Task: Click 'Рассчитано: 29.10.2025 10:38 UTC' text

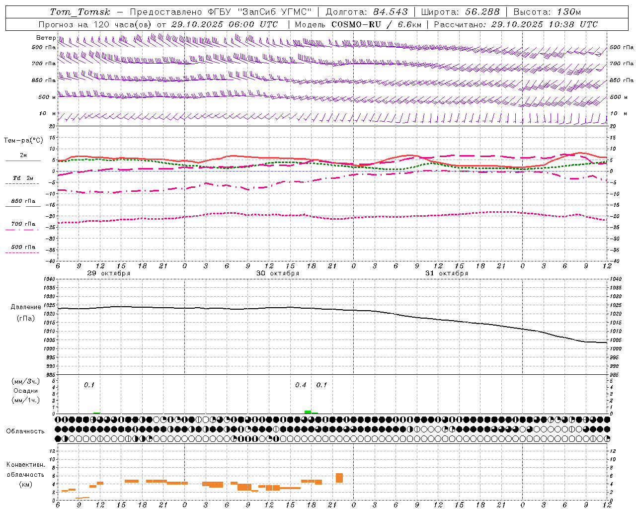Action: 516,24
